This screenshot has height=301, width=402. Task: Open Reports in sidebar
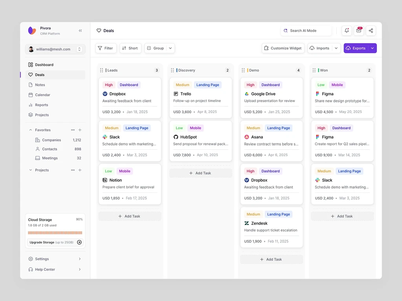(x=55, y=105)
